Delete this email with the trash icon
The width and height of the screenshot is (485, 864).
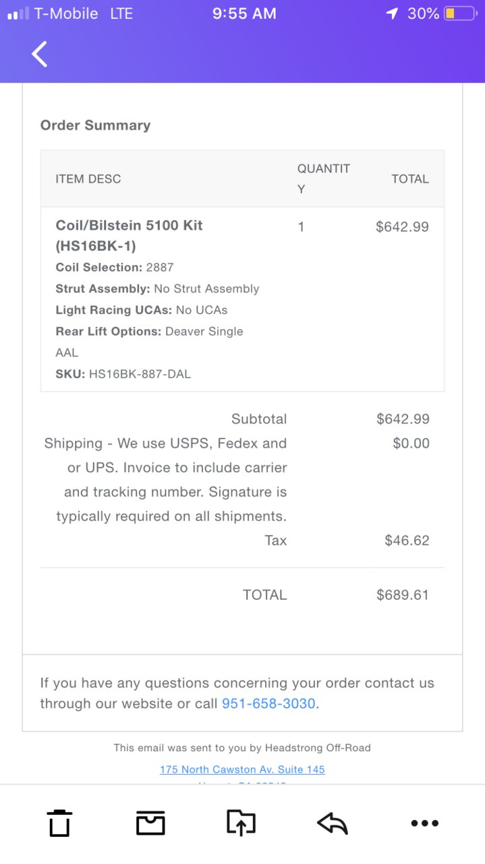point(59,823)
